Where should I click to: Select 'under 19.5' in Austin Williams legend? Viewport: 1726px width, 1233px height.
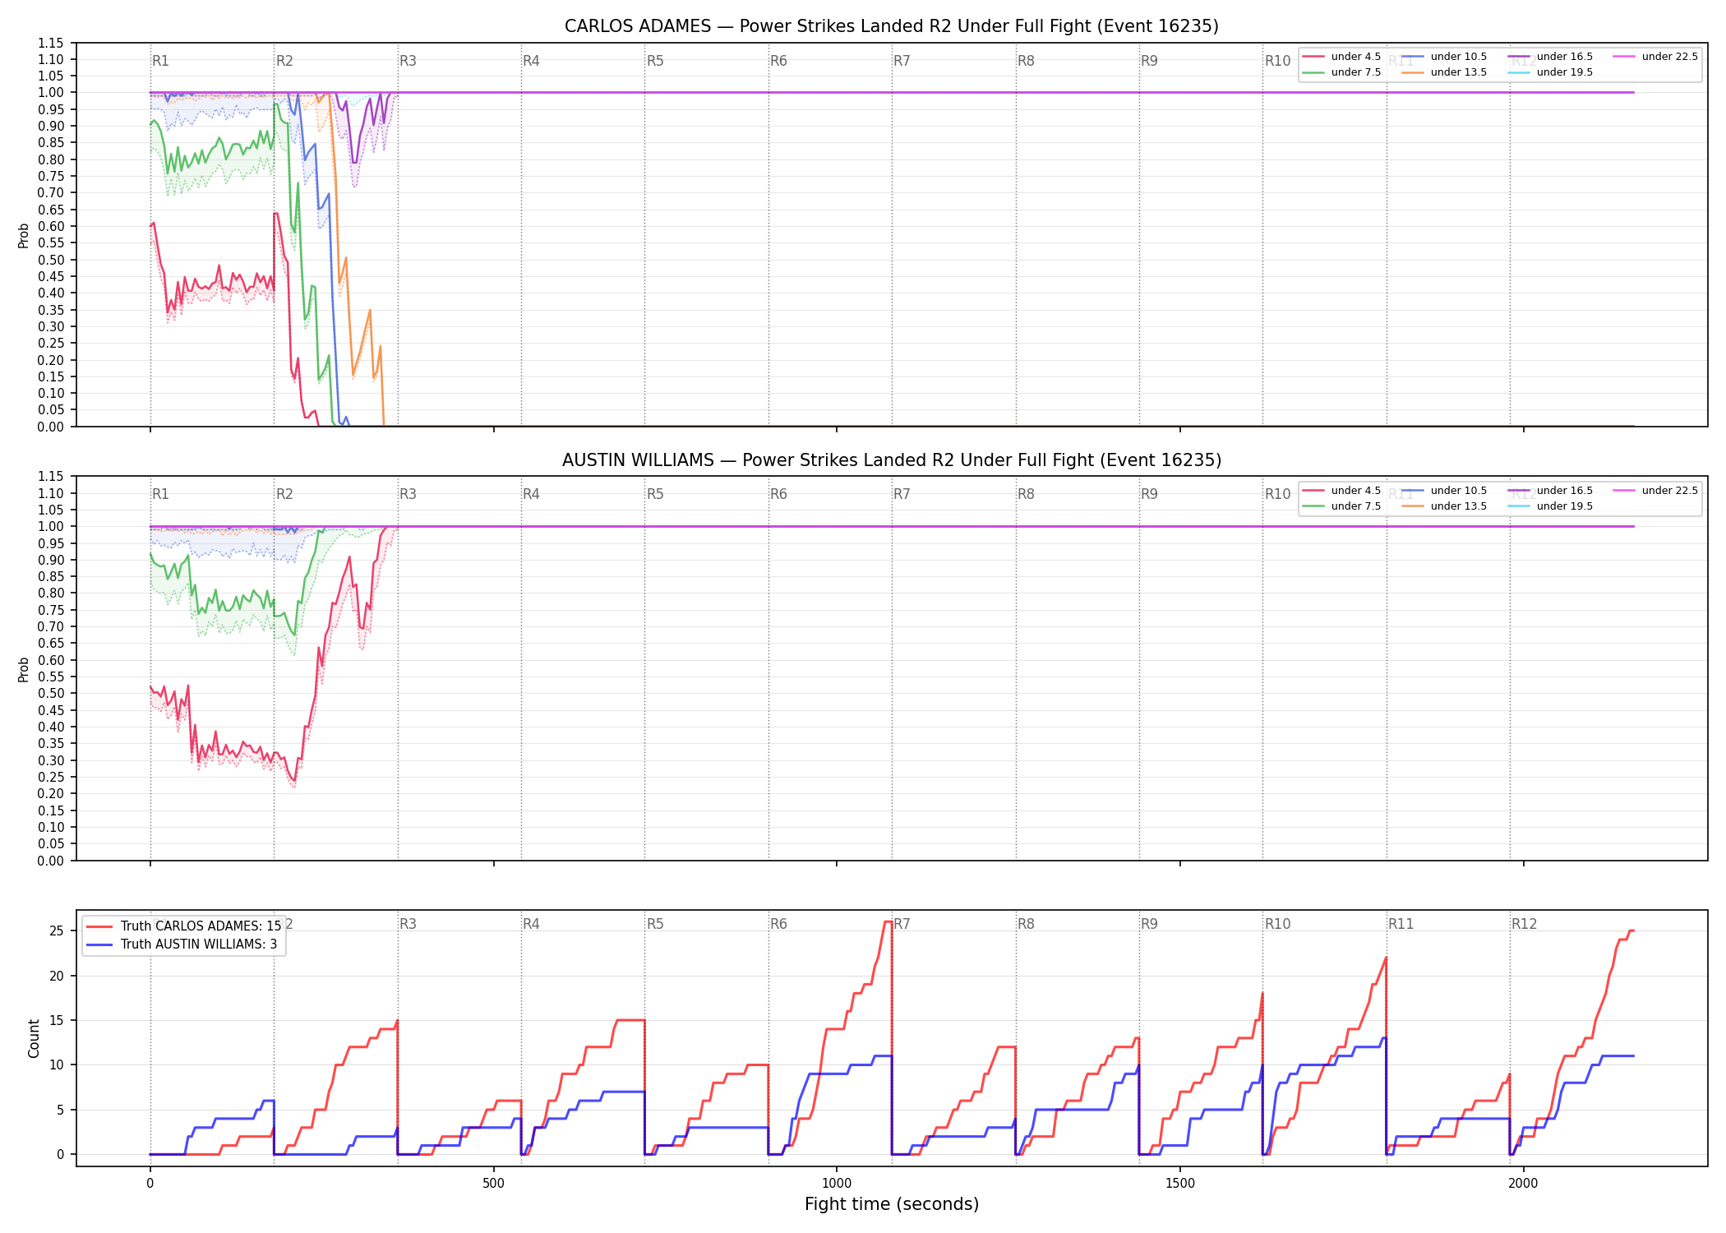1551,506
